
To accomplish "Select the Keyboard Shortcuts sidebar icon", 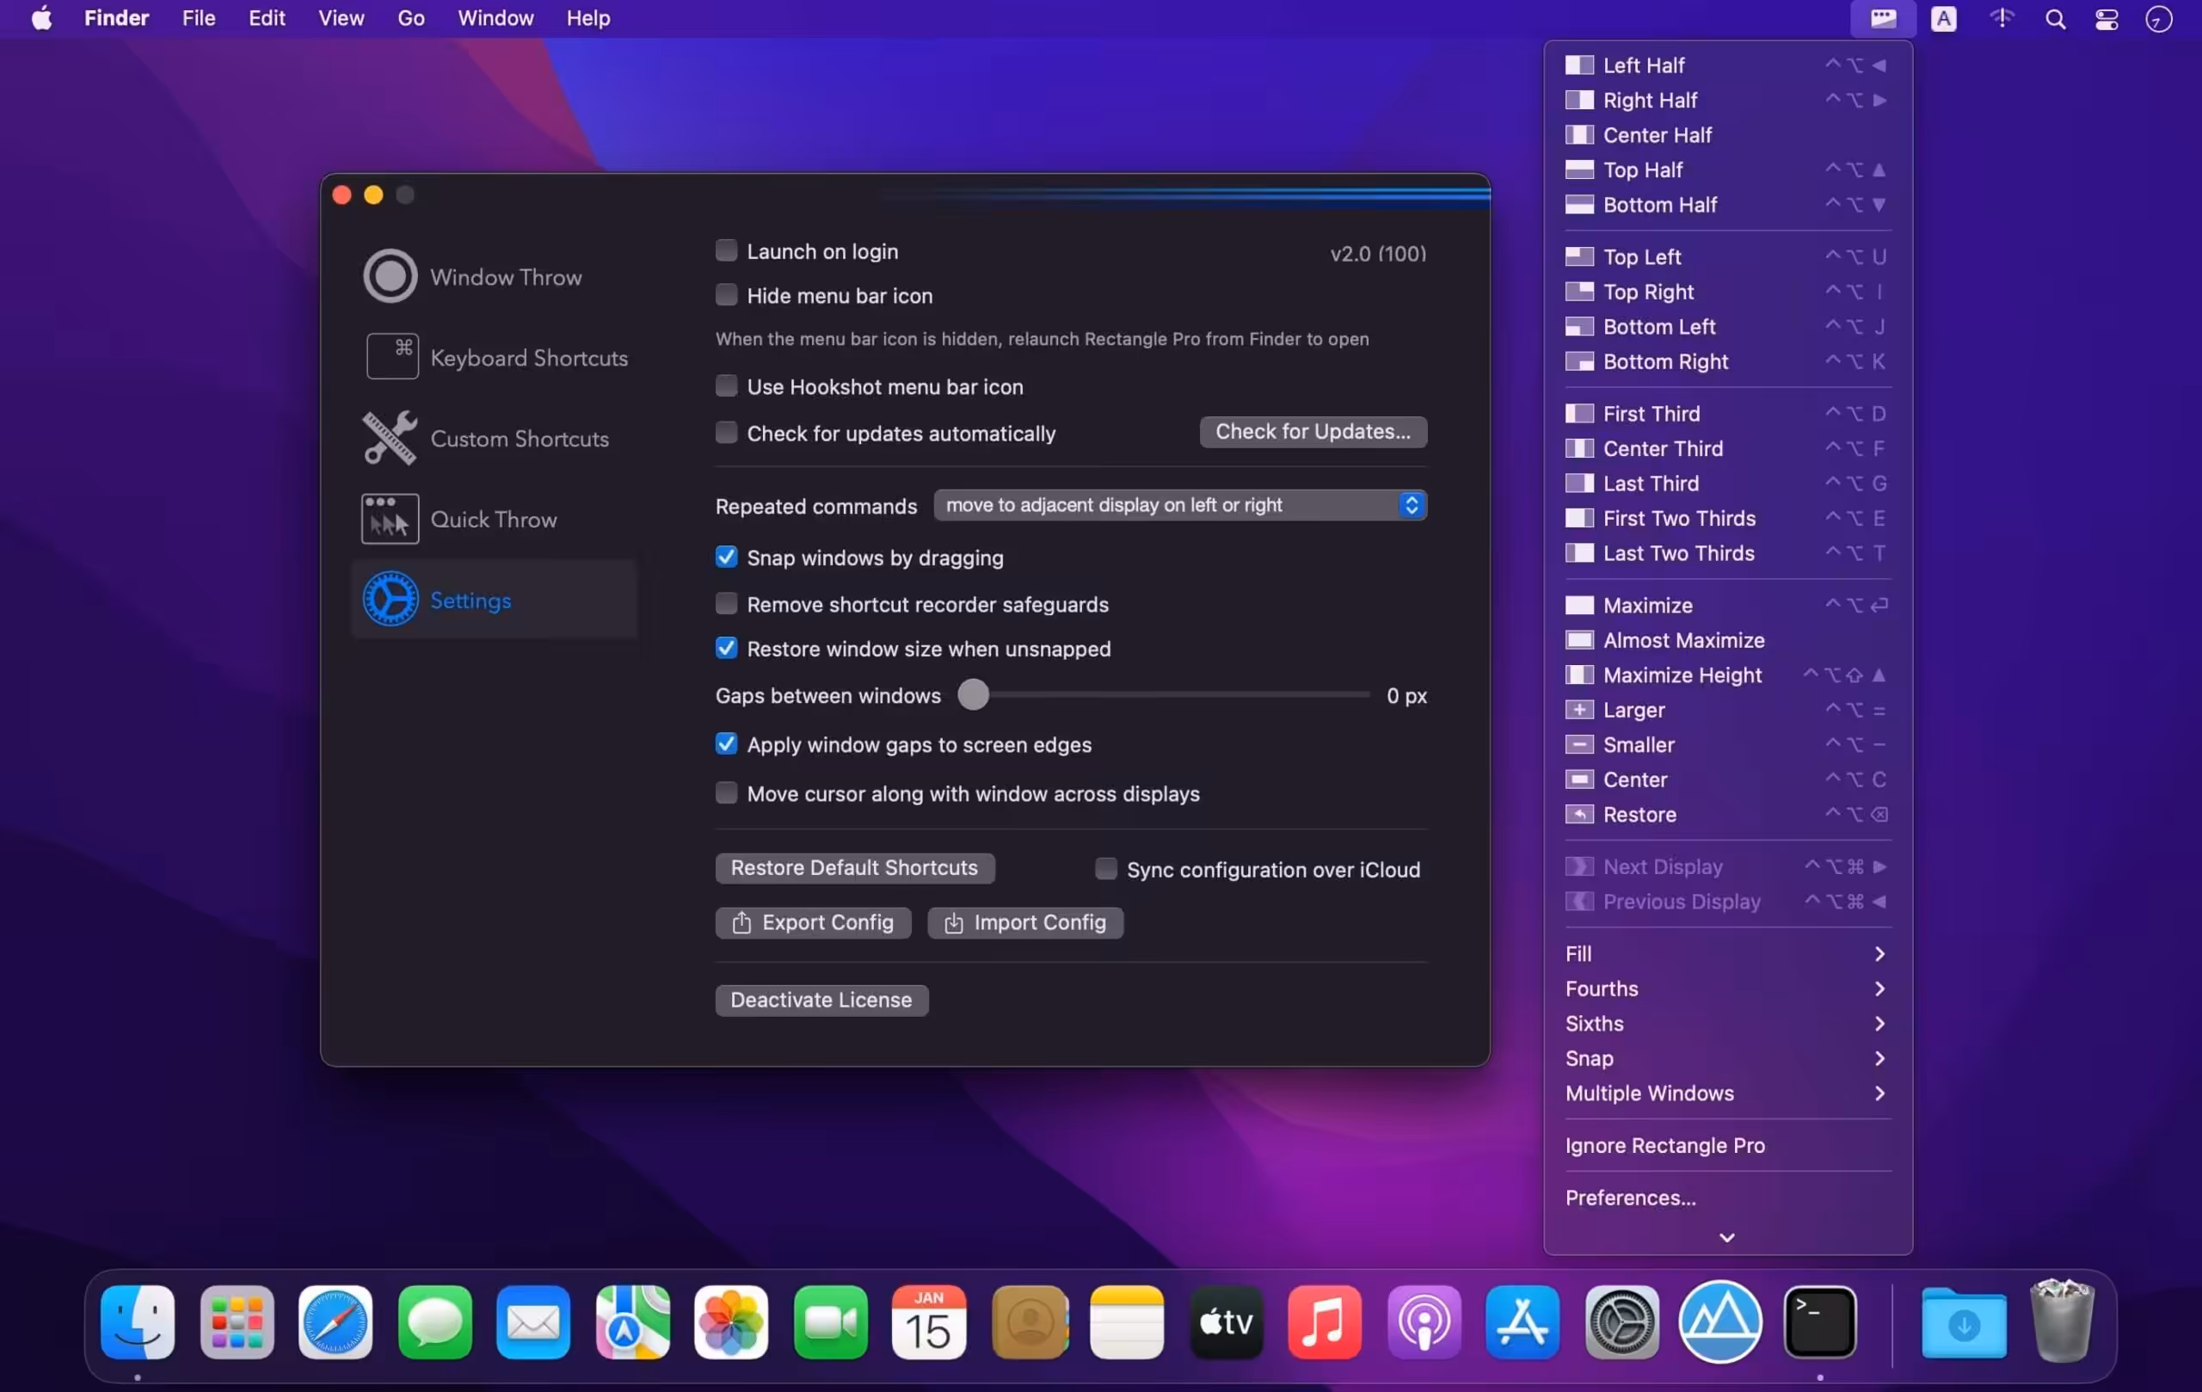I will [392, 357].
